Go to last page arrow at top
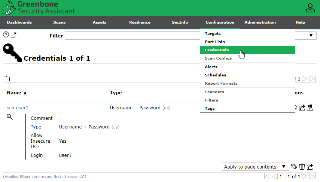Image resolution: width=320 pixels, height=182 pixels. (x=313, y=79)
